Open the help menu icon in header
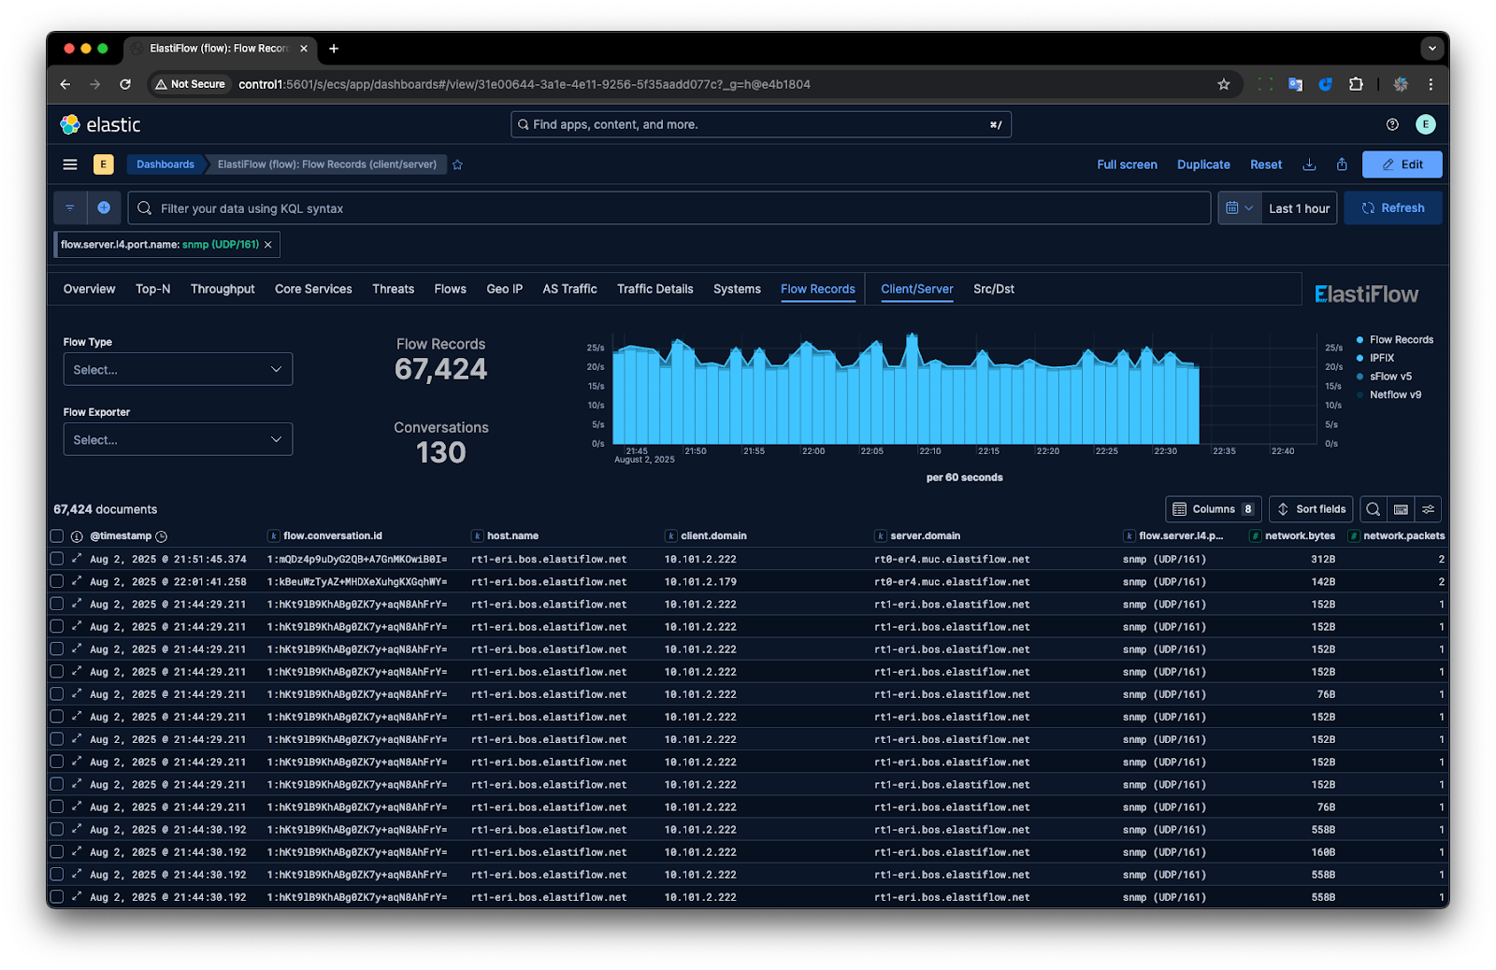This screenshot has height=970, width=1496. (1392, 124)
